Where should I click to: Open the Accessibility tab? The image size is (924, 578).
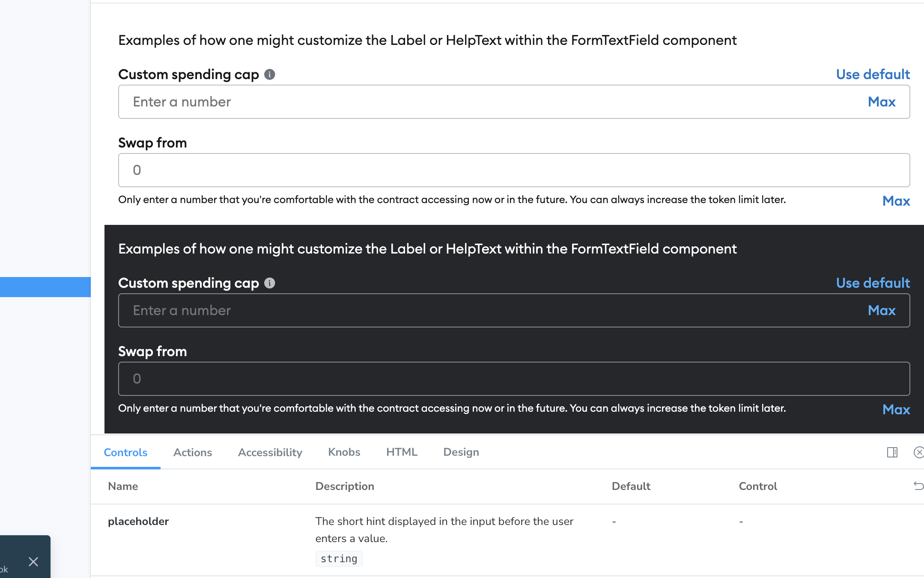pos(270,452)
